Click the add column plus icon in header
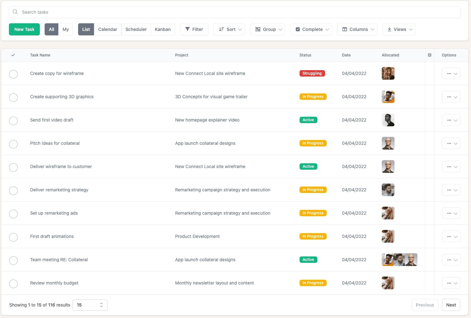Screen dimensions: 471x318 430,55
